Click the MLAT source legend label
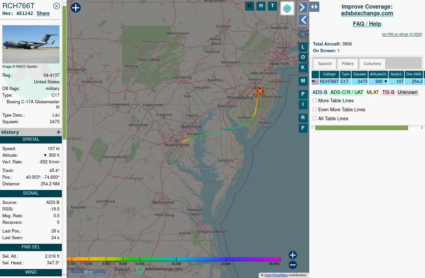 tap(373, 92)
